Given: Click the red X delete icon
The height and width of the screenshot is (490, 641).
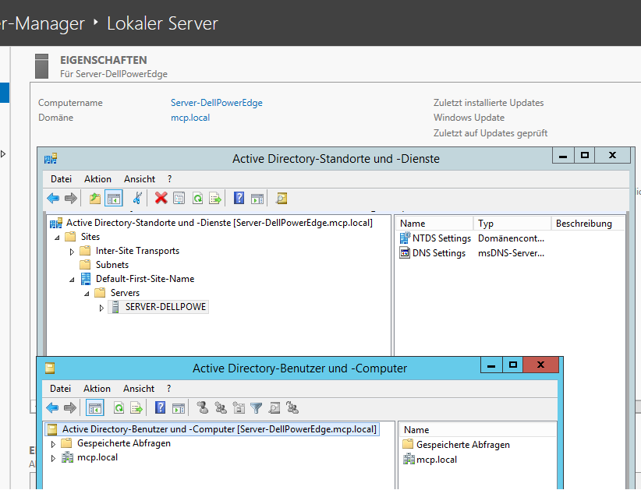Looking at the screenshot, I should click(161, 199).
